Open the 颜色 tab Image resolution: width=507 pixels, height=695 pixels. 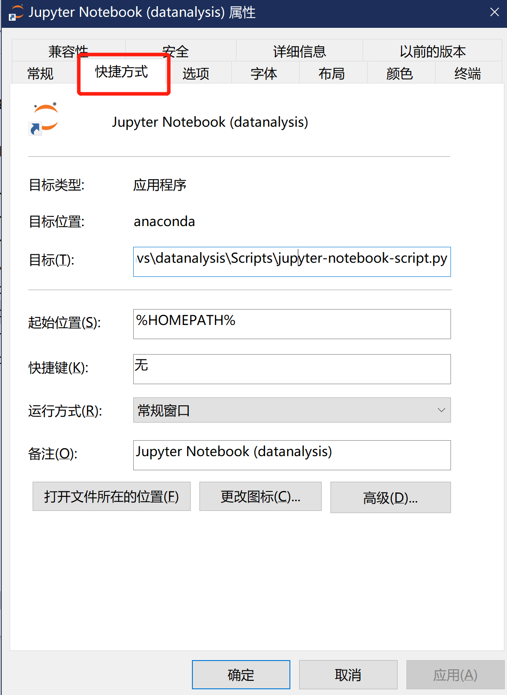[x=400, y=73]
